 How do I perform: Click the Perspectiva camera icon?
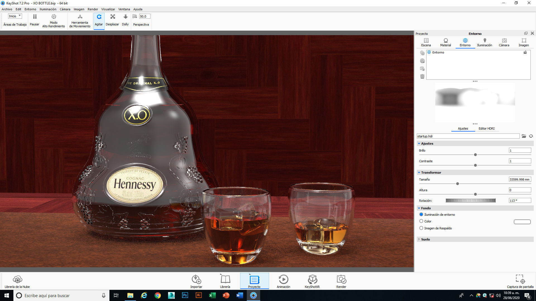click(x=135, y=16)
